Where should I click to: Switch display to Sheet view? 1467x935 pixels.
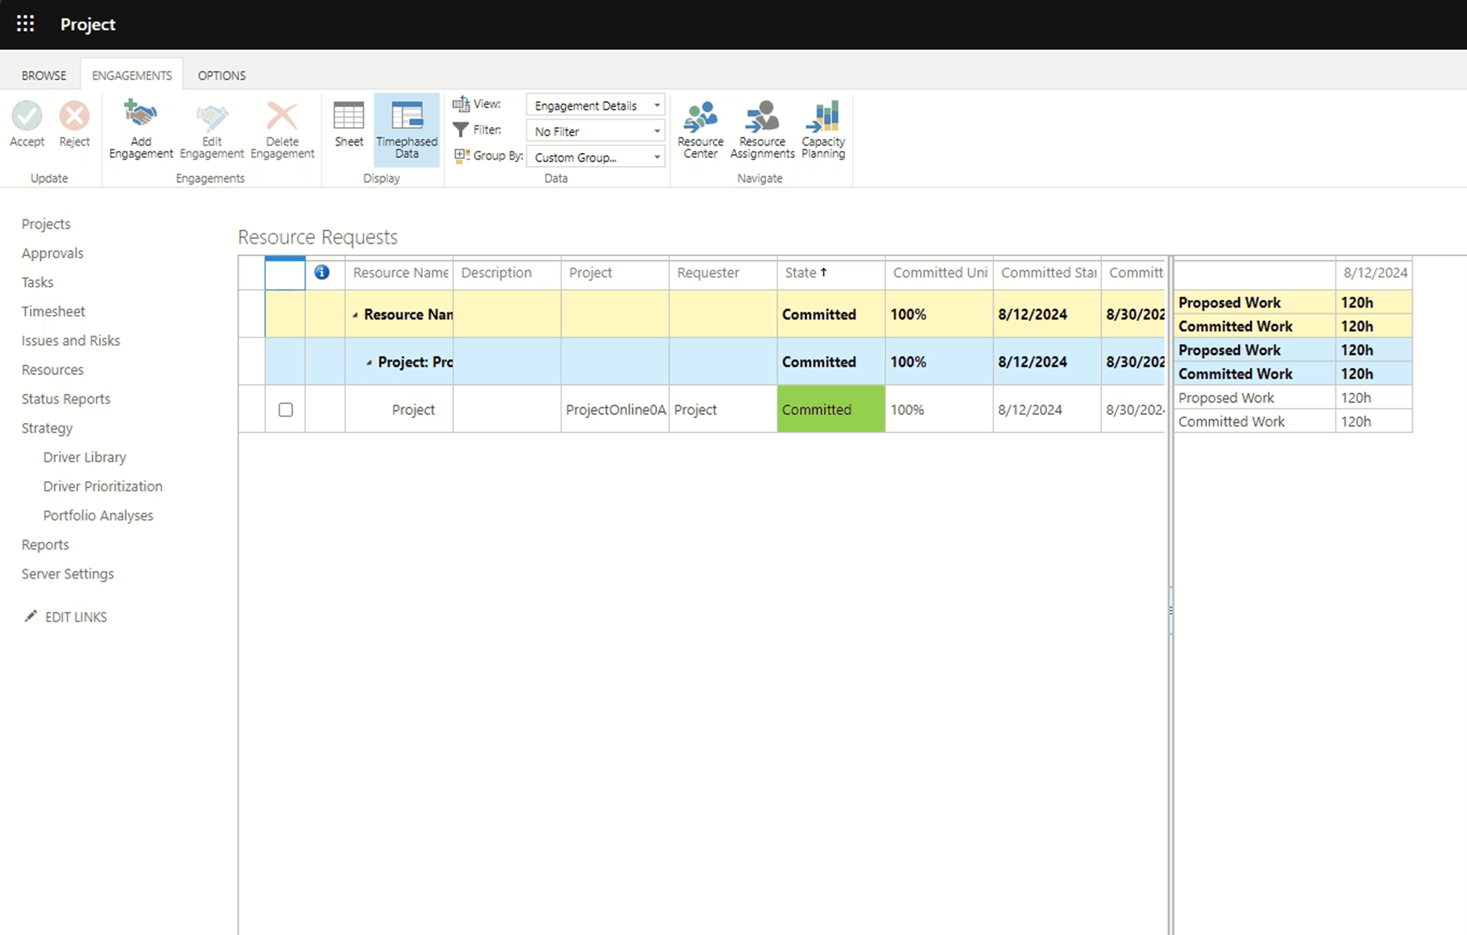348,125
